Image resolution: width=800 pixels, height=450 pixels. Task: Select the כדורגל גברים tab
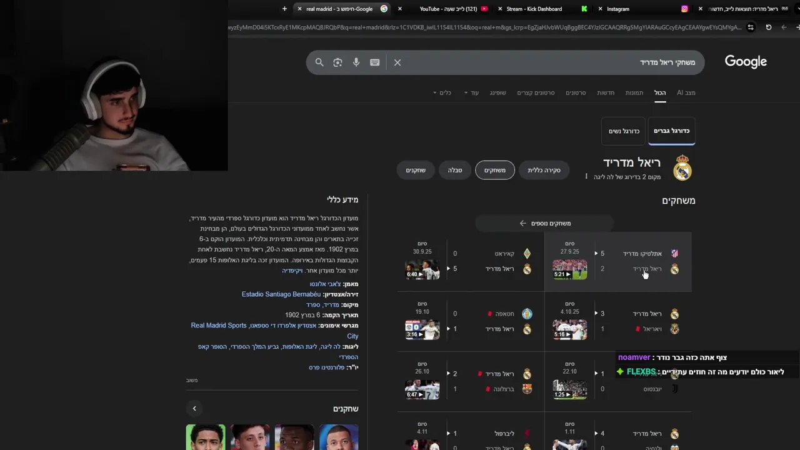click(671, 131)
